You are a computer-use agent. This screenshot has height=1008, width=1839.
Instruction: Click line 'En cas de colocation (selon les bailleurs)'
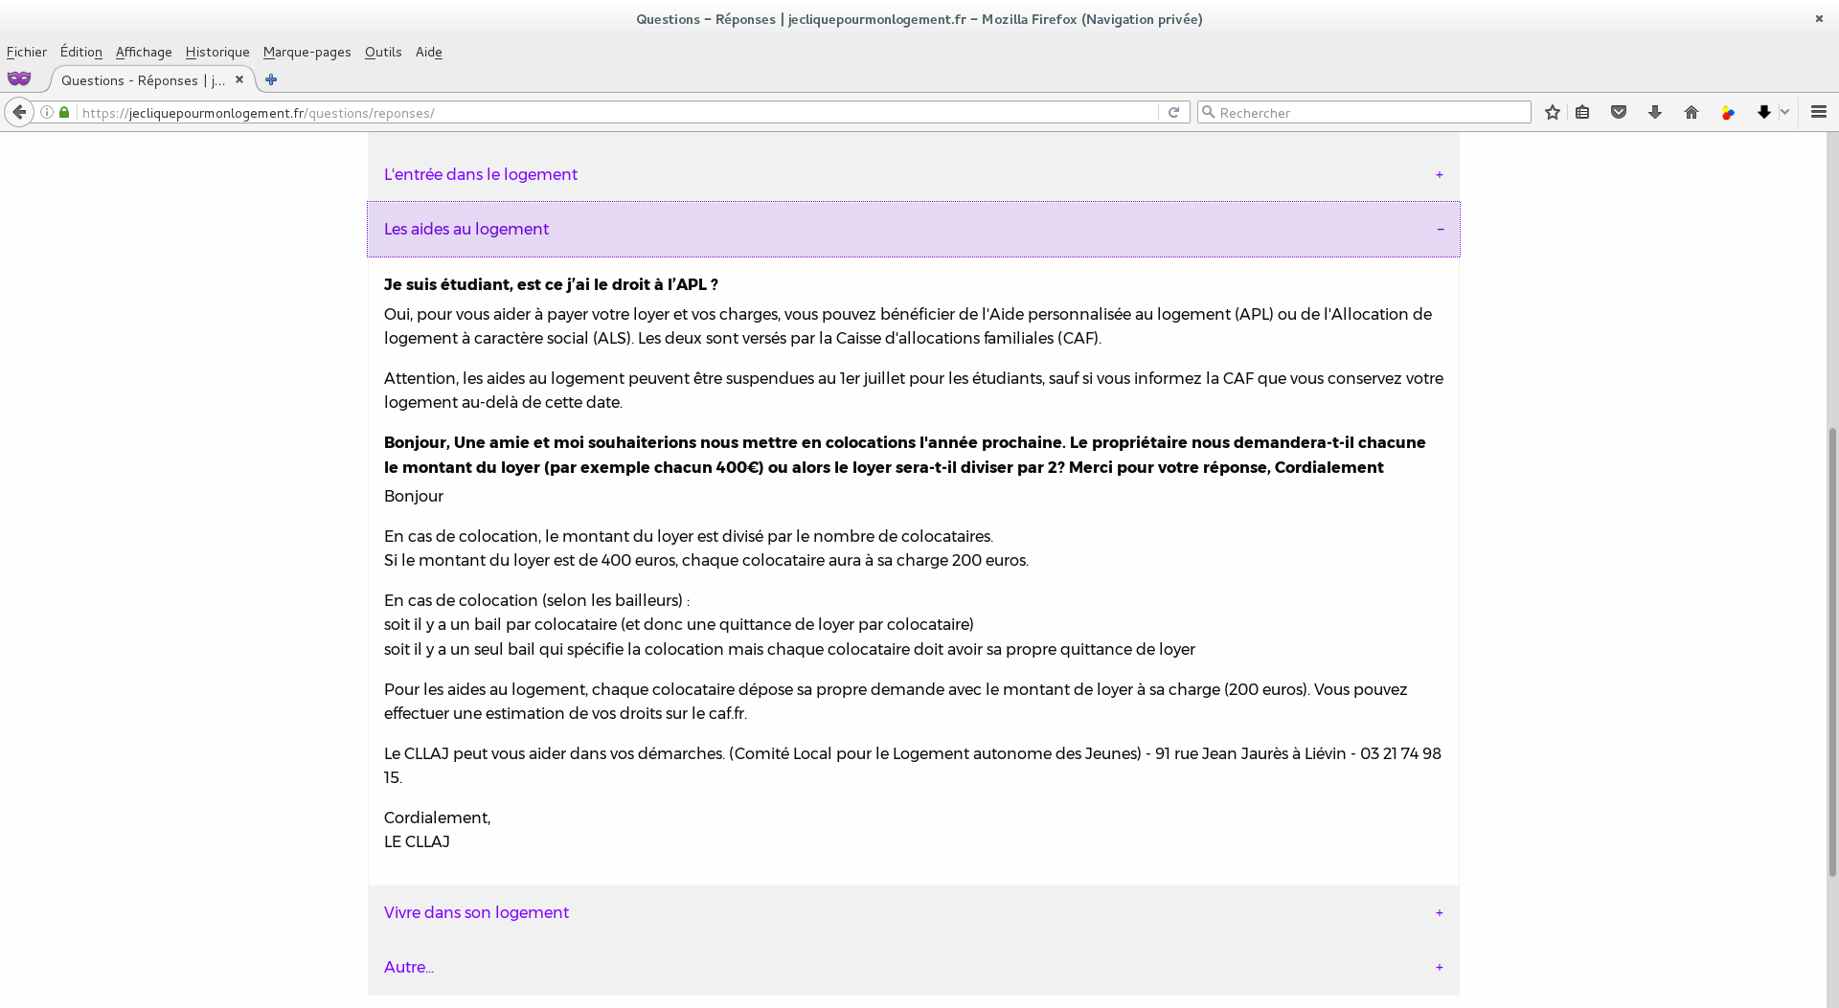tap(536, 600)
